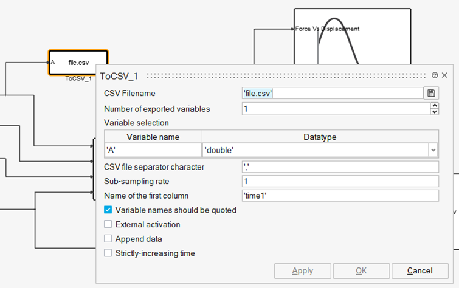
Task: Close the ToCSV_1 dialog
Action: pyautogui.click(x=444, y=75)
